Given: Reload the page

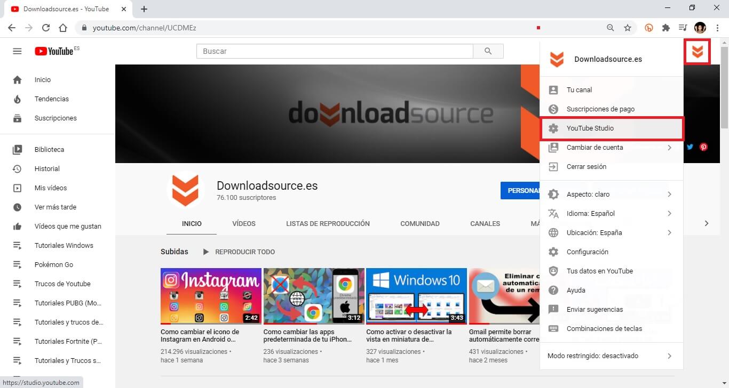Looking at the screenshot, I should 46,28.
